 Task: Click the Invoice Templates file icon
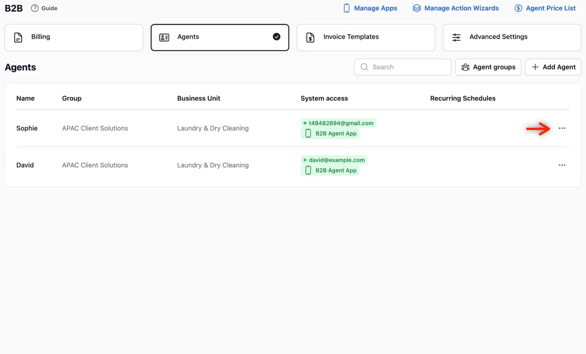[310, 37]
